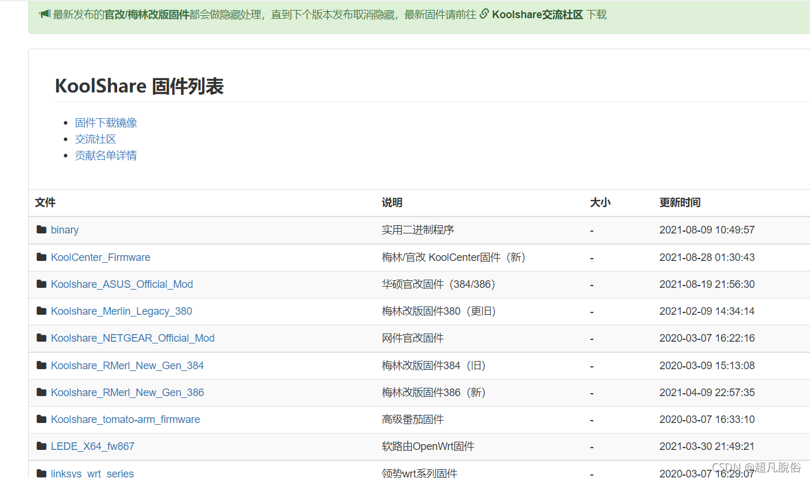
Task: Open Koolshare_ASUS_Official_Mod folder
Action: [122, 284]
